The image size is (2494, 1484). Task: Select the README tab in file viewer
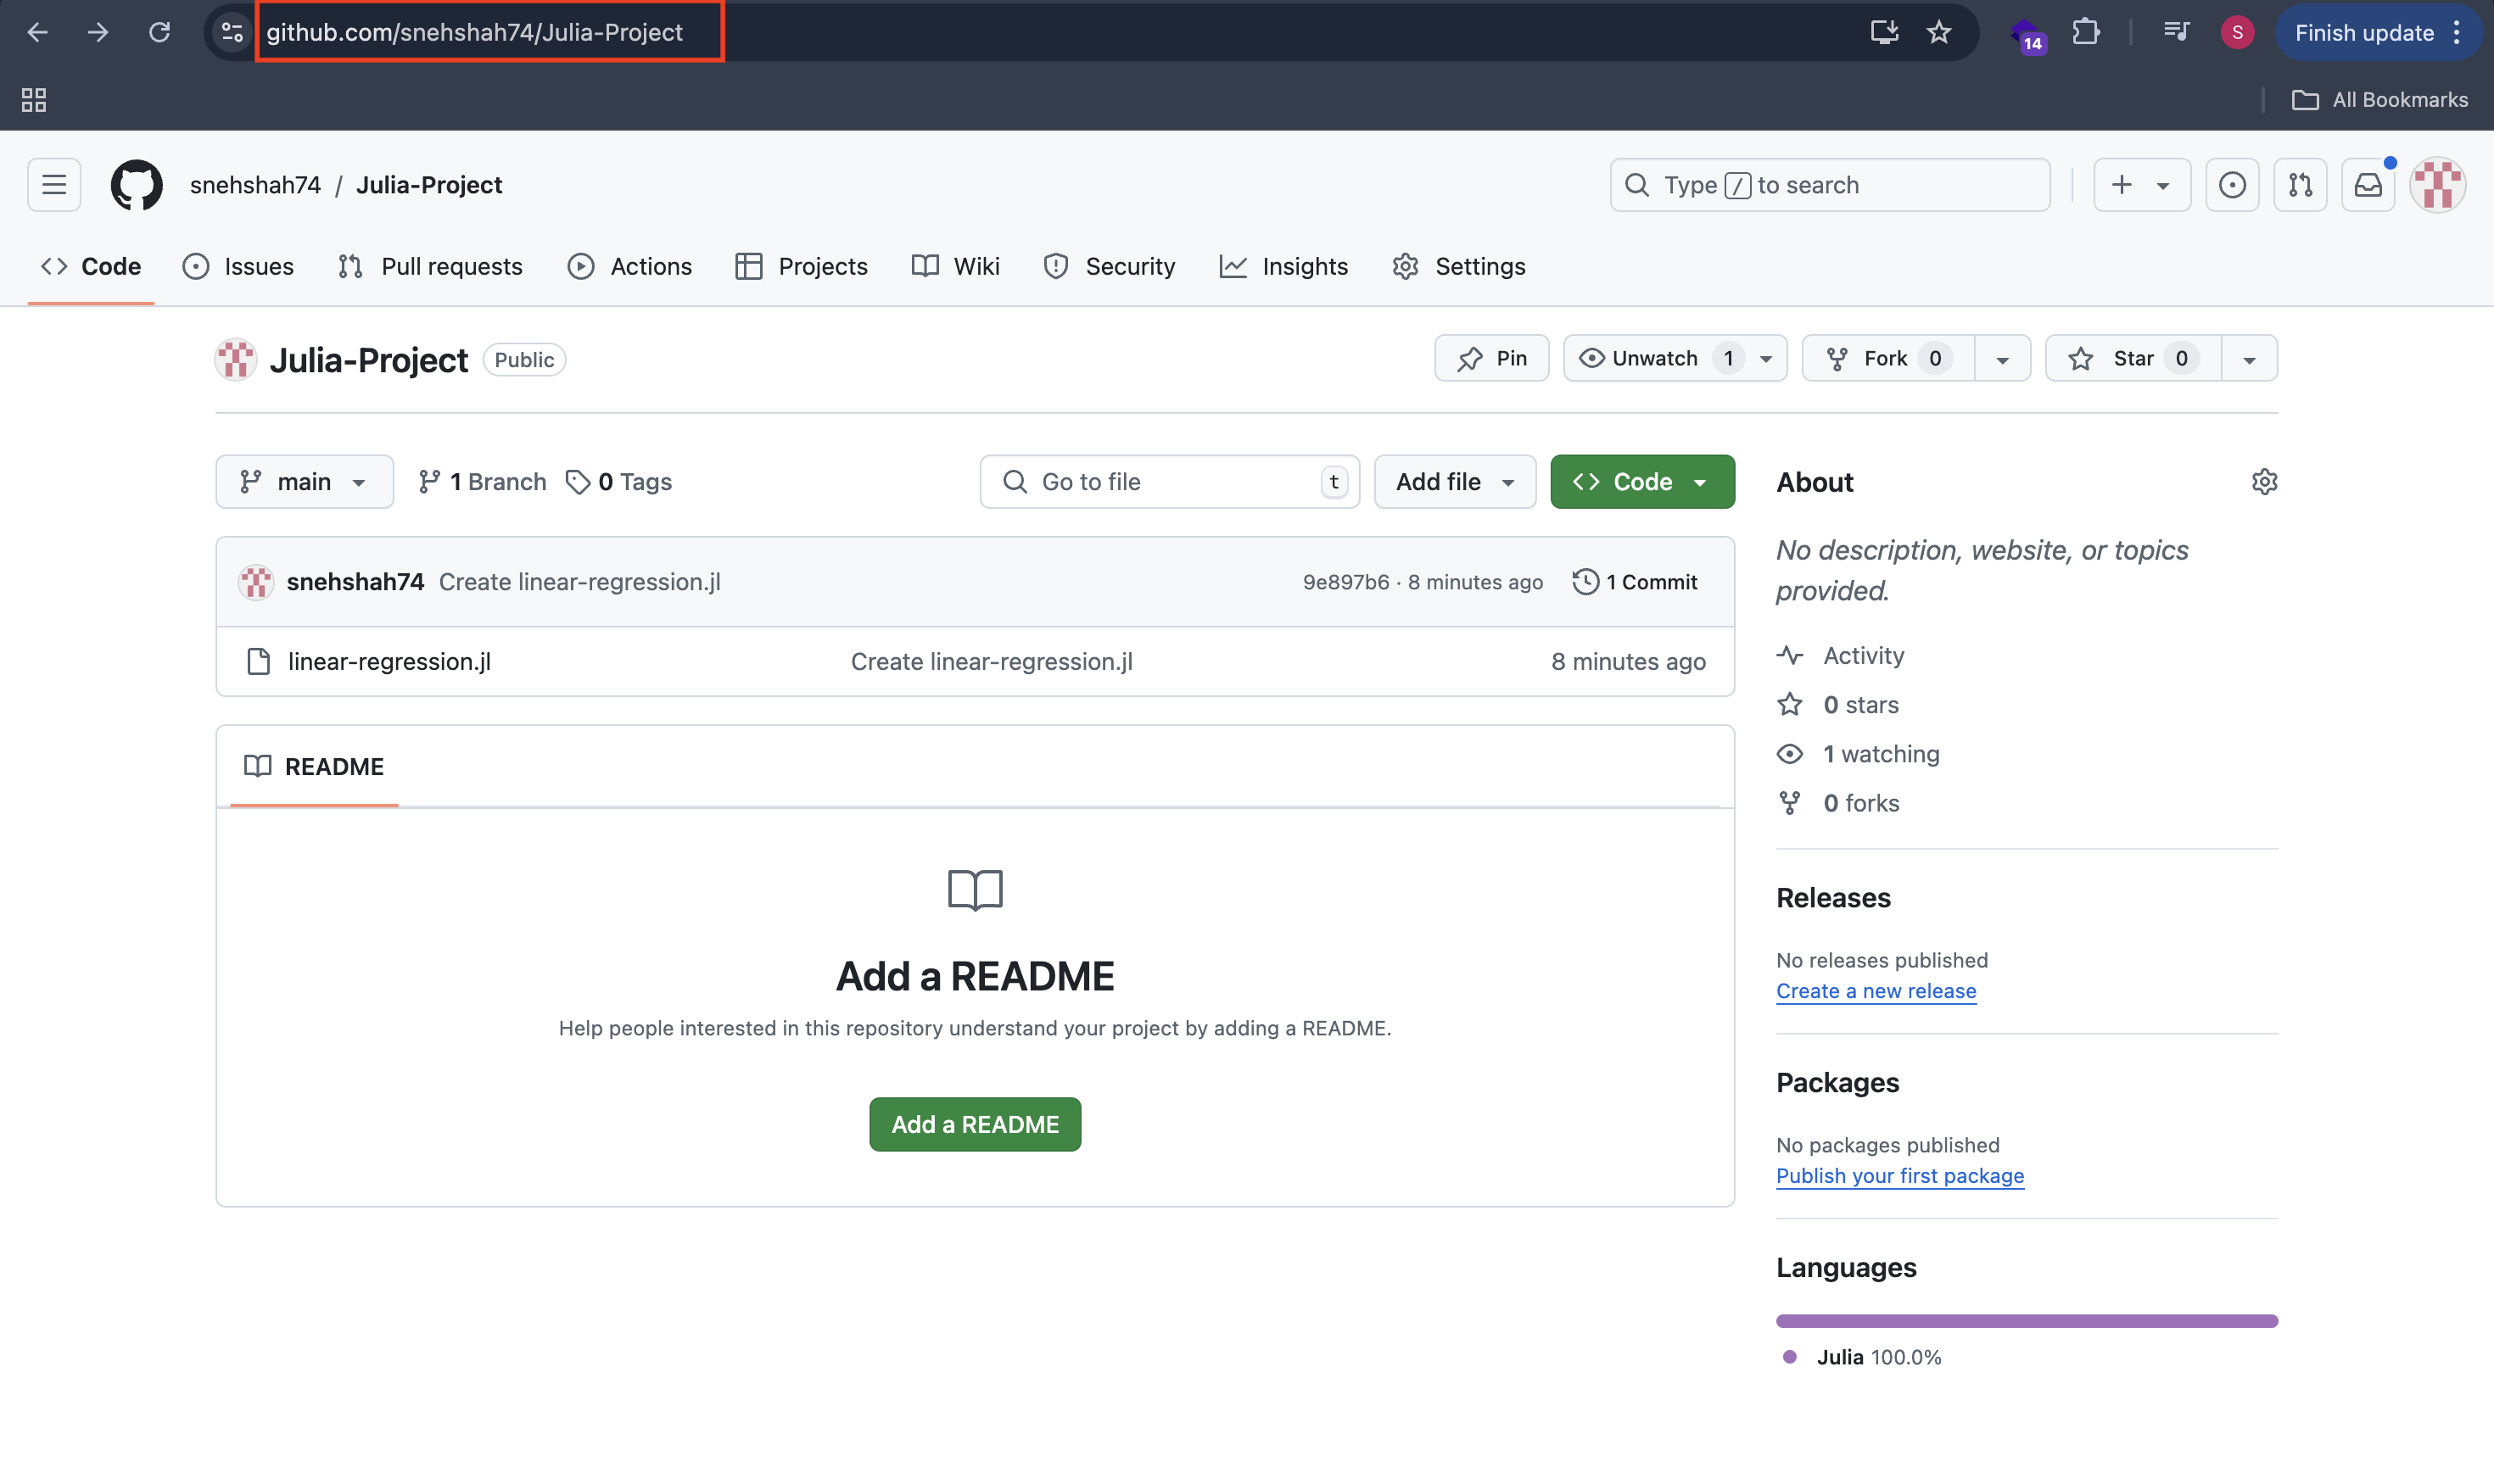[314, 766]
